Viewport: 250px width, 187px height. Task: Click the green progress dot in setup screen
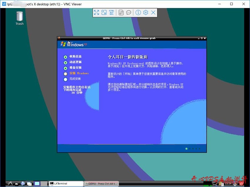click(x=186, y=148)
